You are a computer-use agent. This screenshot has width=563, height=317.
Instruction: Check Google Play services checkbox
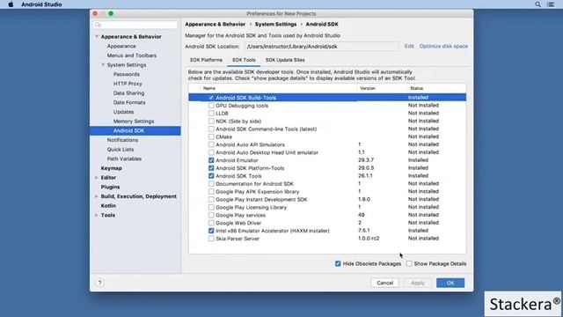[211, 215]
